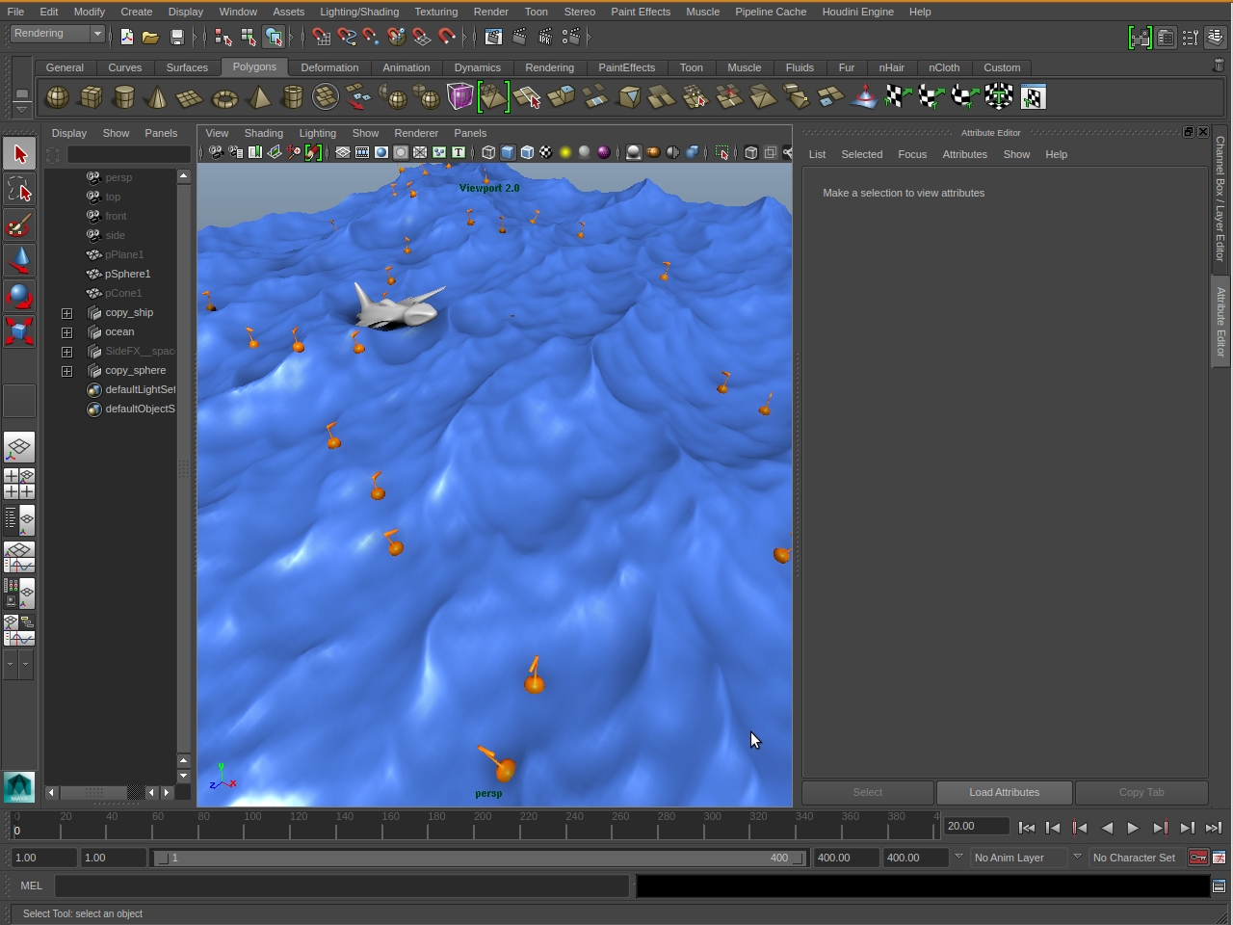Toggle the viewport grid display
Viewport: 1233px width, 925px height.
coord(343,152)
